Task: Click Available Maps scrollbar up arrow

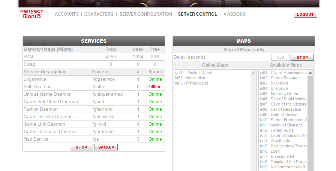Action: [x=310, y=73]
